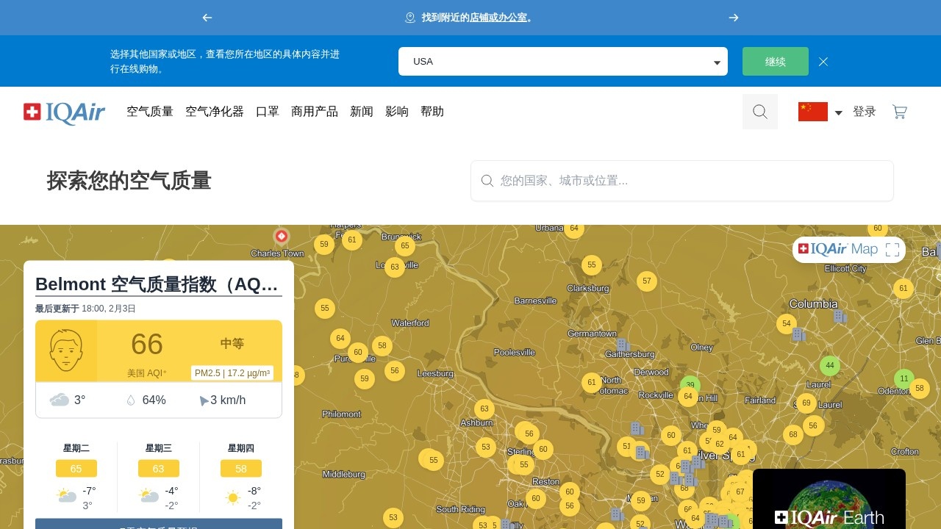The image size is (941, 529).
Task: Click the IQAir logo in header
Action: (x=65, y=112)
